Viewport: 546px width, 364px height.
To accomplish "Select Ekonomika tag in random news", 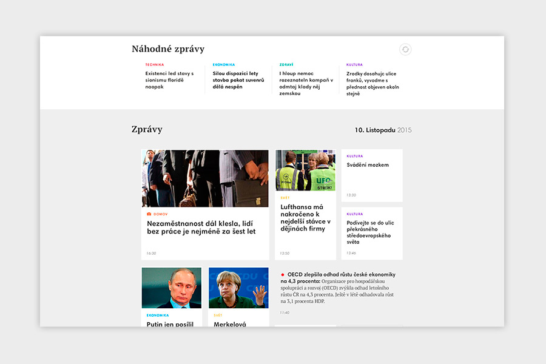I will click(x=223, y=64).
